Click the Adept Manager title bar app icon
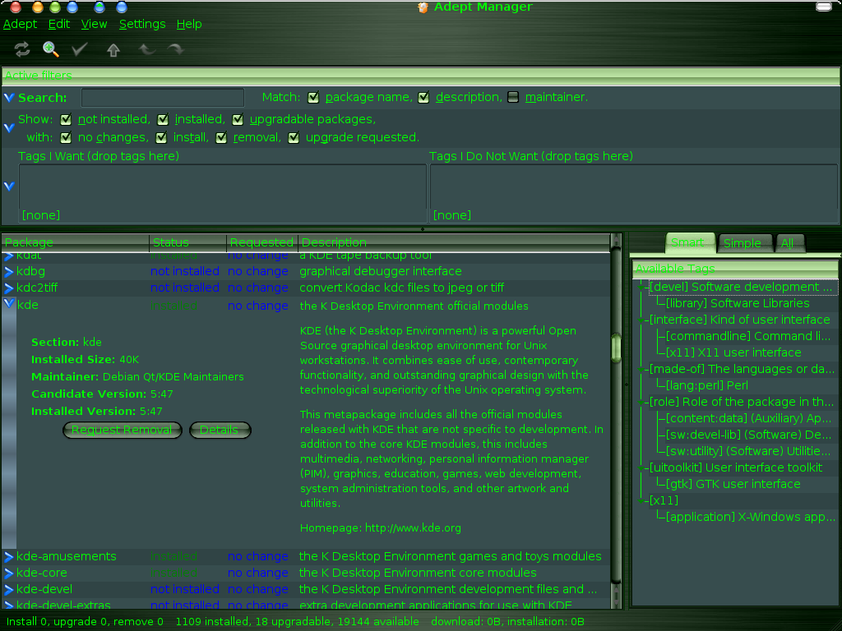This screenshot has width=842, height=631. click(423, 7)
